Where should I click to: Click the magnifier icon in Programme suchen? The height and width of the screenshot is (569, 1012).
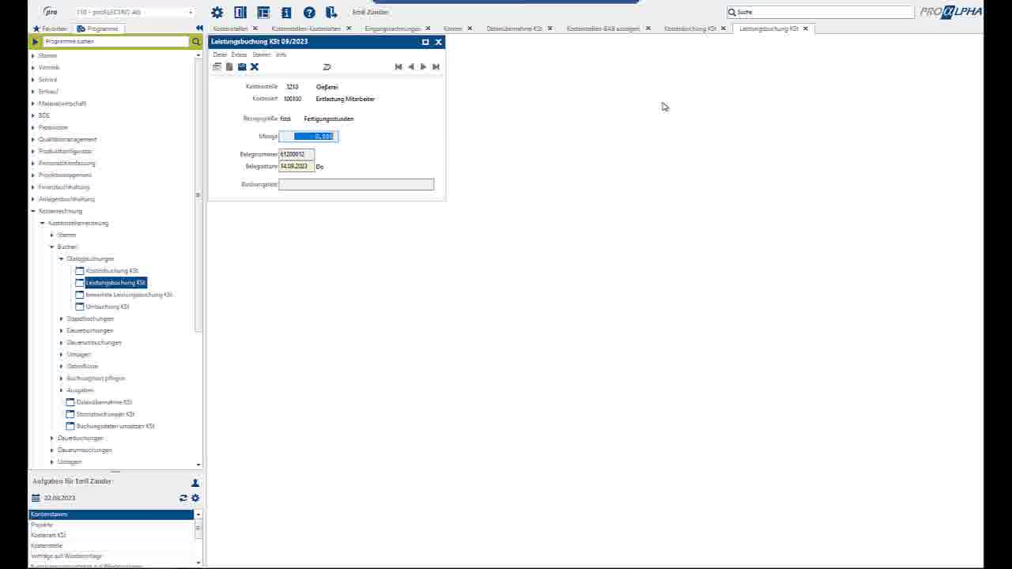point(196,41)
